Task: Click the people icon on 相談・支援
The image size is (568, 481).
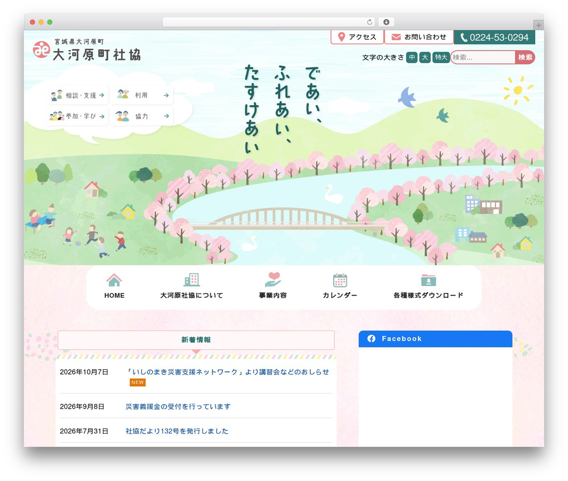Action: [56, 95]
